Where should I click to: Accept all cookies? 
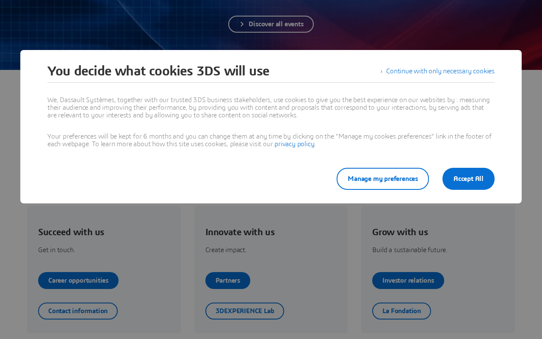point(468,179)
